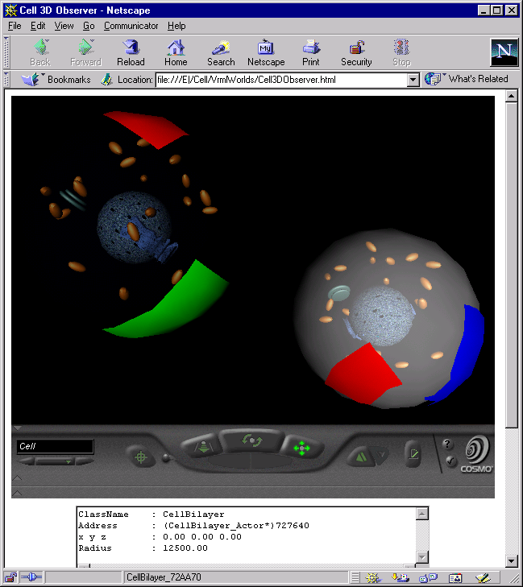Open Cosmo preferences checkmark button
This screenshot has width=523, height=587.
pyautogui.click(x=450, y=461)
